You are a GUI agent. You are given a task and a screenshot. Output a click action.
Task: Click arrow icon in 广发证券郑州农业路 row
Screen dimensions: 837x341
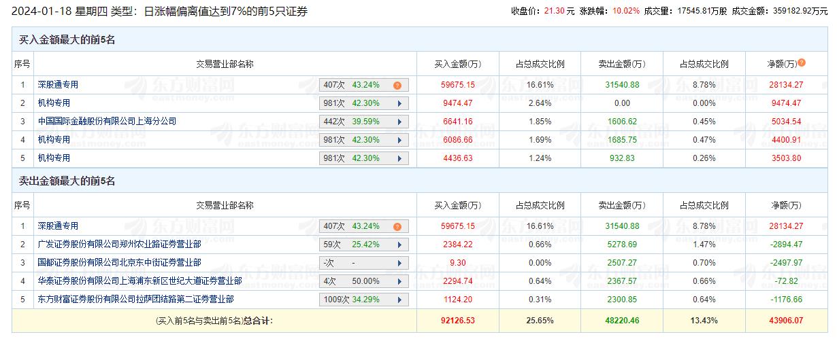tap(399, 245)
